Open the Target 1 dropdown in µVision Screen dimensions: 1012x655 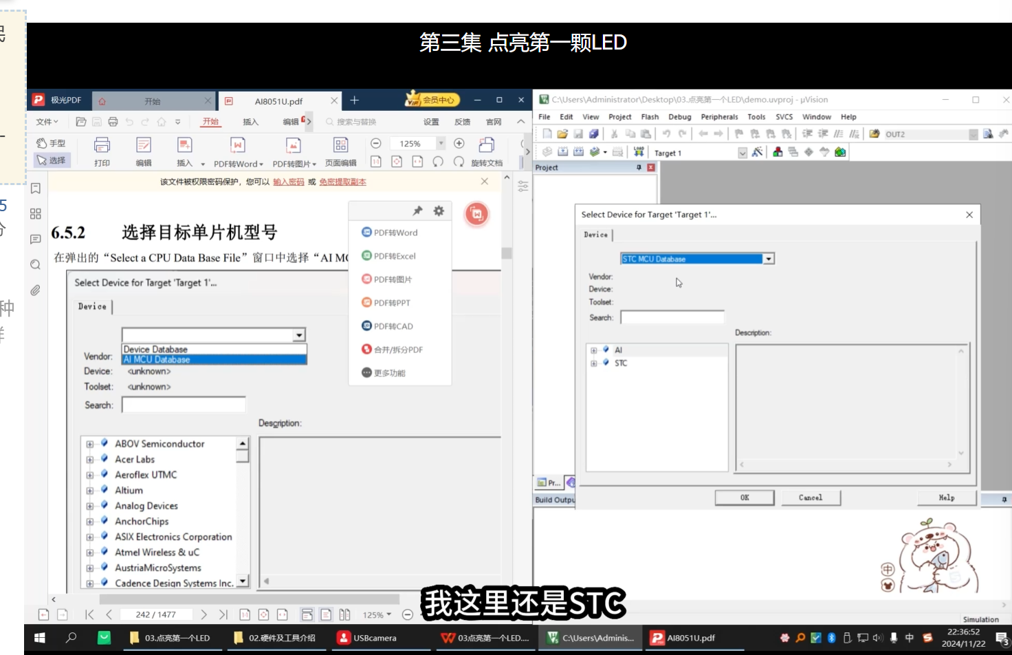[x=744, y=152]
